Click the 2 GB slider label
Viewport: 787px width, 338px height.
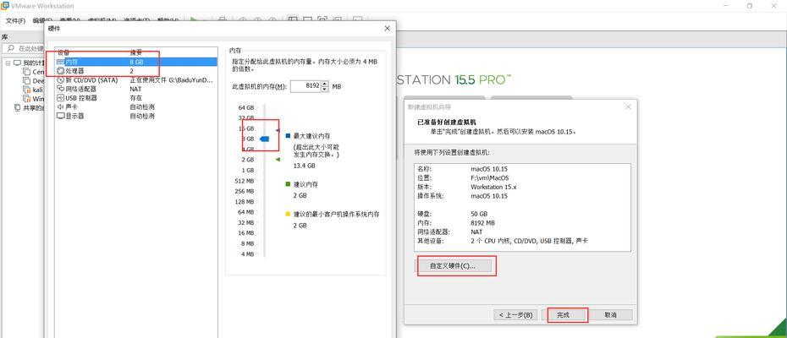(247, 160)
